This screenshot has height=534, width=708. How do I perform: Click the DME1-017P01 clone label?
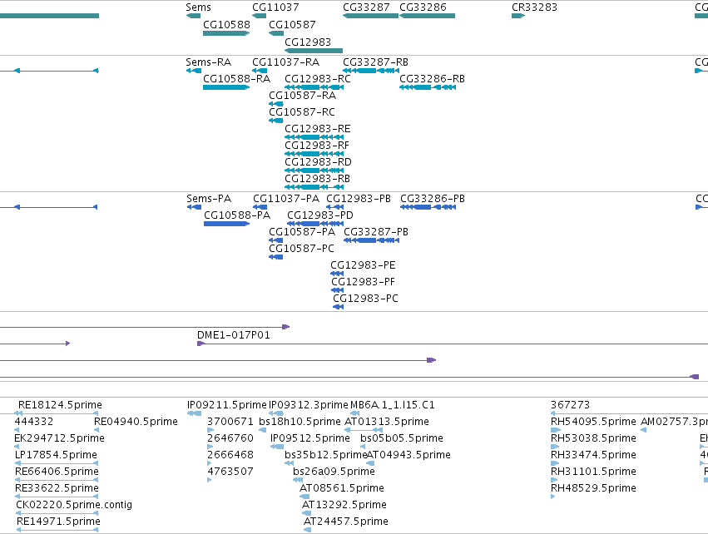point(234,335)
